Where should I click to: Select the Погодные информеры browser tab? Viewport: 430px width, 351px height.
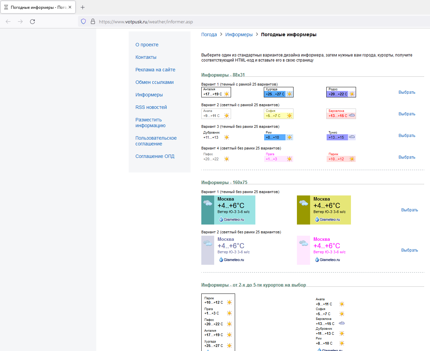coord(38,7)
